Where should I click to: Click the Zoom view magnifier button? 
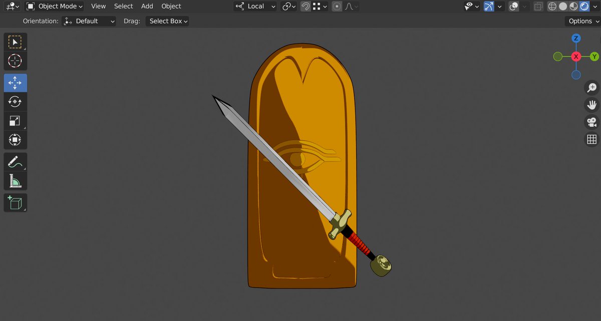[592, 88]
